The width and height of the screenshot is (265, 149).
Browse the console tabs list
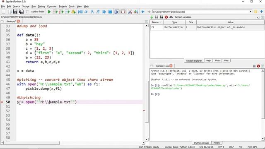tap(152, 66)
